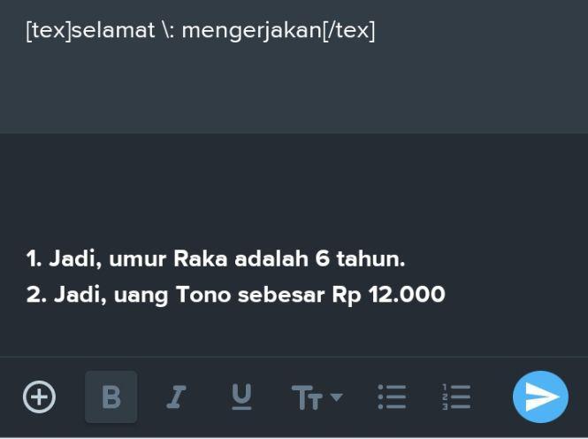Click the closing '[/tex]' tag
The width and height of the screenshot is (588, 439).
[348, 30]
